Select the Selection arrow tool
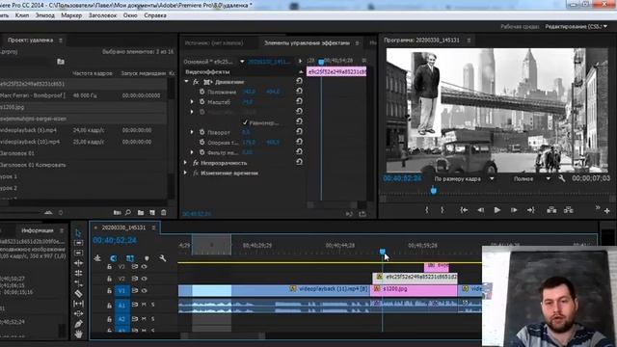This screenshot has width=617, height=347. click(x=78, y=233)
